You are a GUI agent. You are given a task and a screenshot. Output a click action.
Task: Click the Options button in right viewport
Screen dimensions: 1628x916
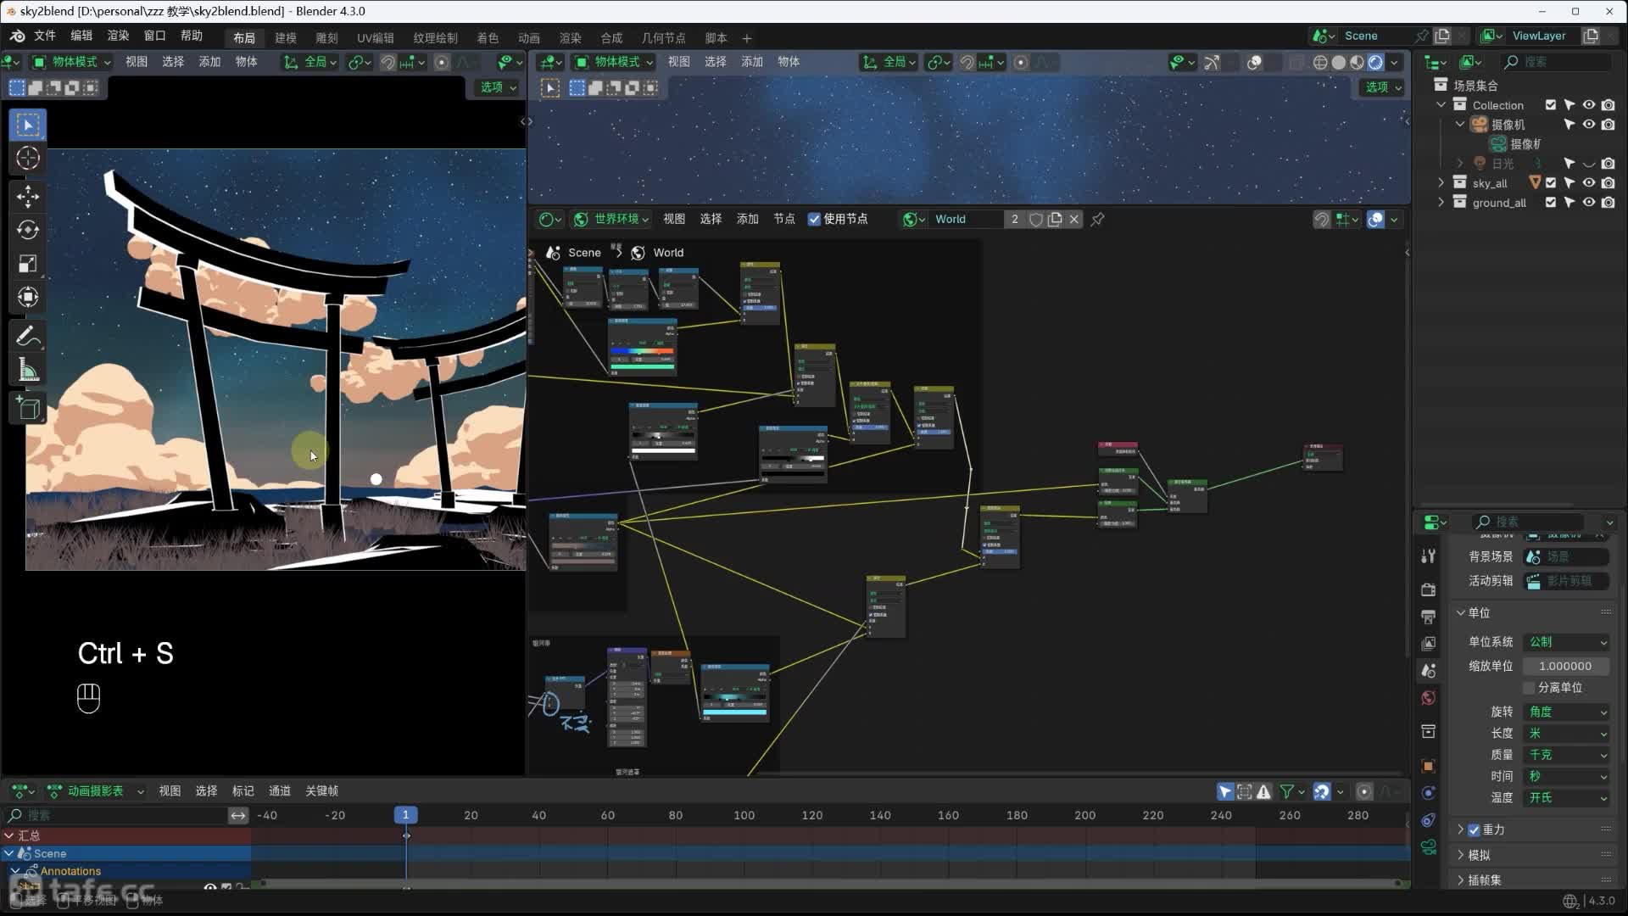click(x=1383, y=87)
